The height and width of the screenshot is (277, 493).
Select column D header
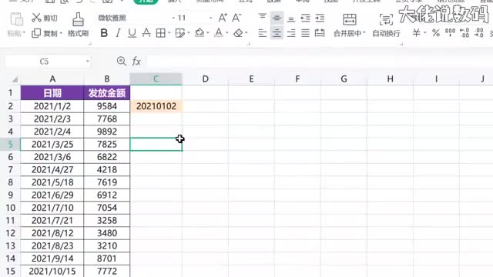point(206,78)
